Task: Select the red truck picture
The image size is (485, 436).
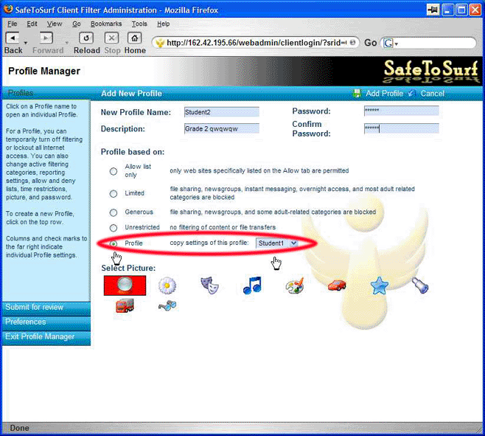Action: [125, 305]
